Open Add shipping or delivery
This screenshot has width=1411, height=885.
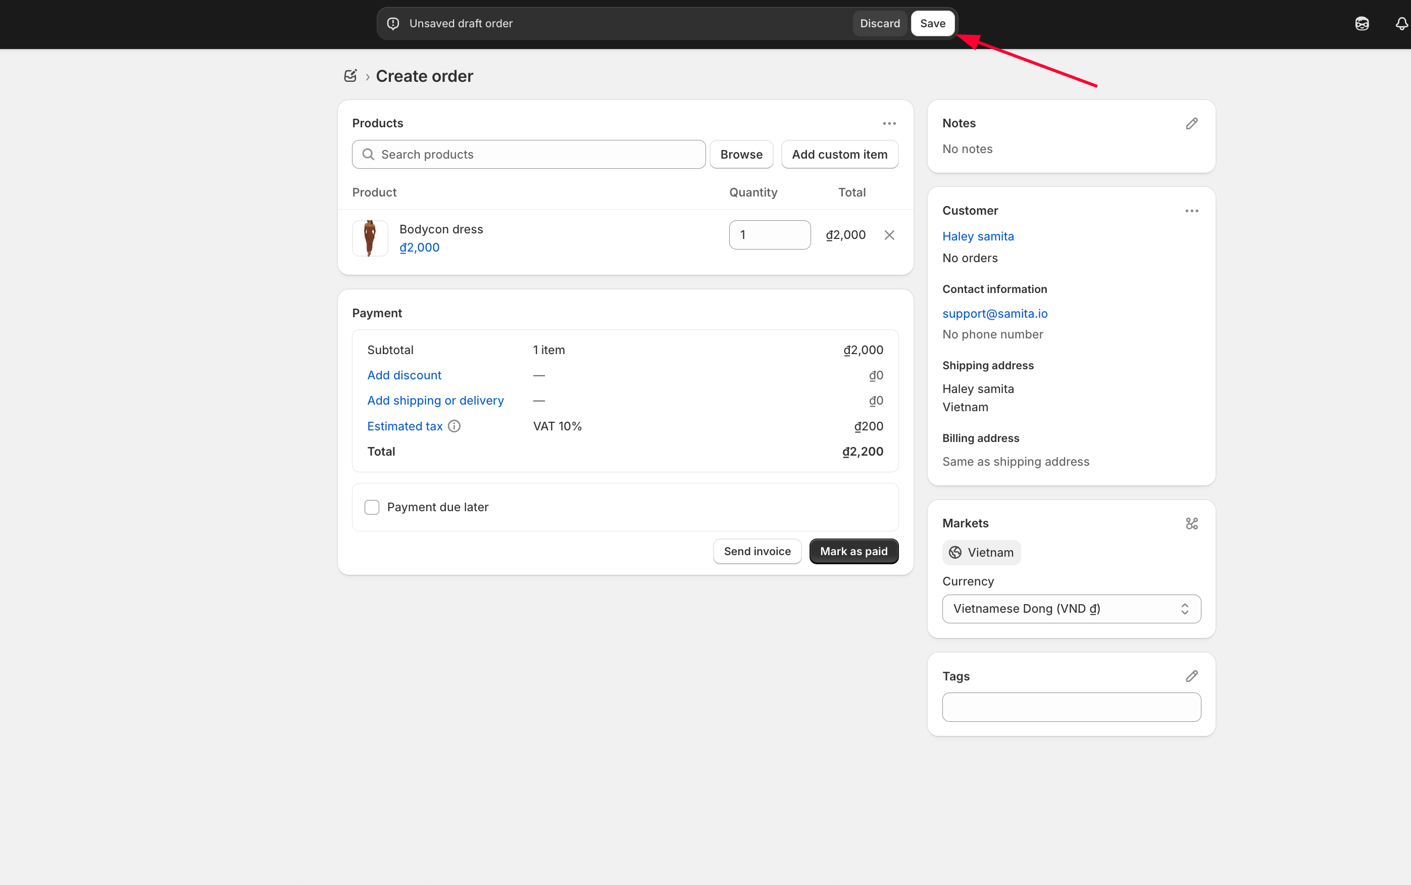coord(435,401)
